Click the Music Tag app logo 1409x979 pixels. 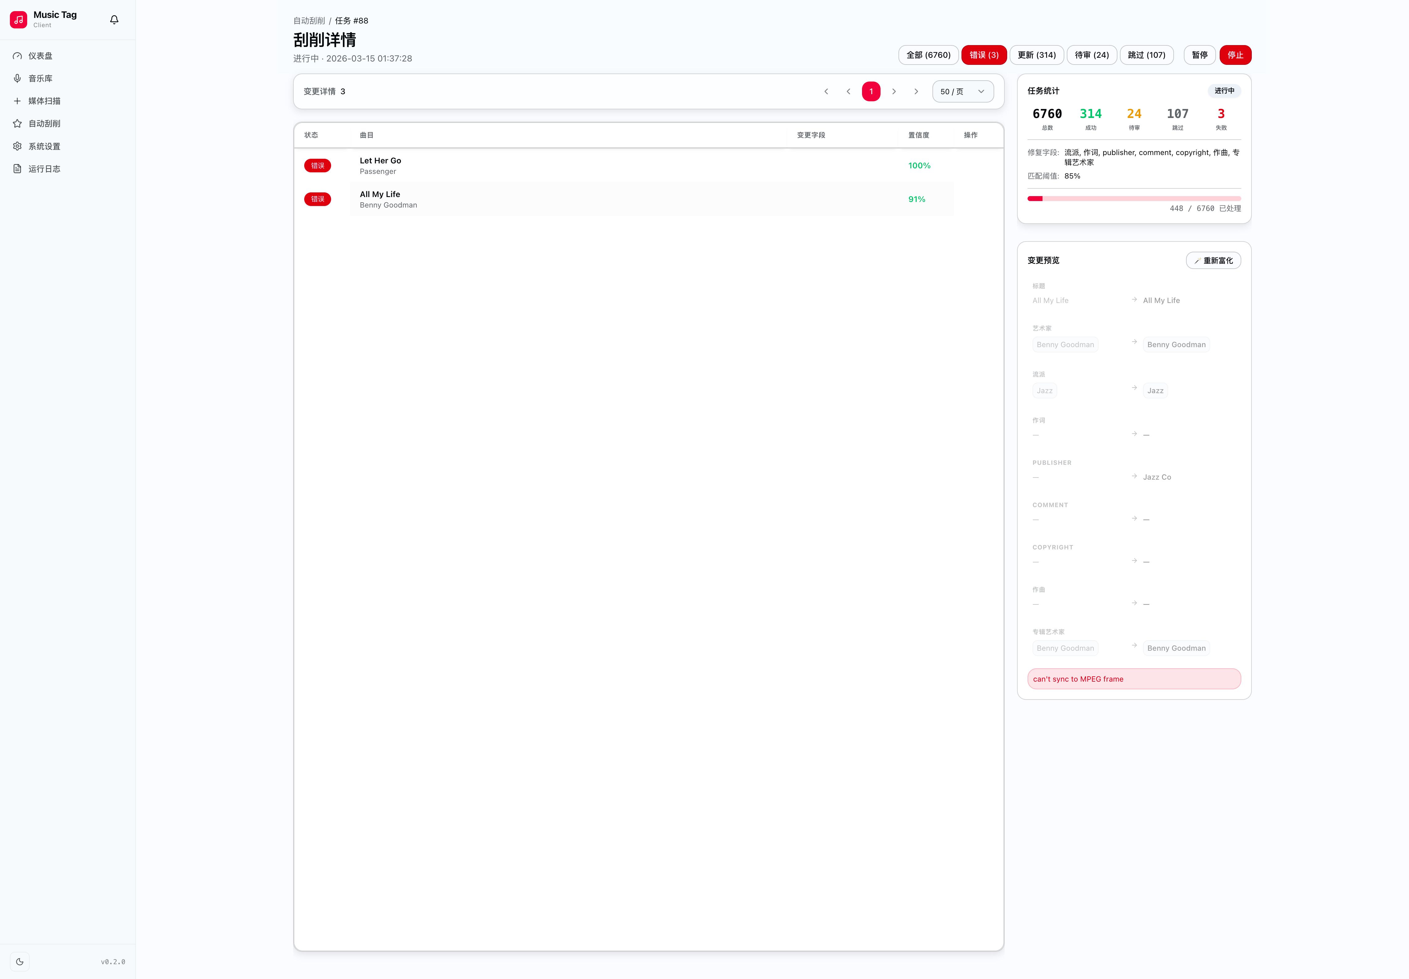point(19,20)
